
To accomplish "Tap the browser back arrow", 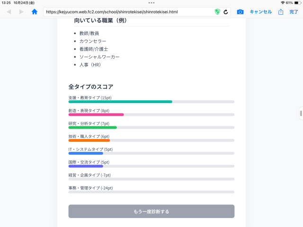I will point(9,12).
